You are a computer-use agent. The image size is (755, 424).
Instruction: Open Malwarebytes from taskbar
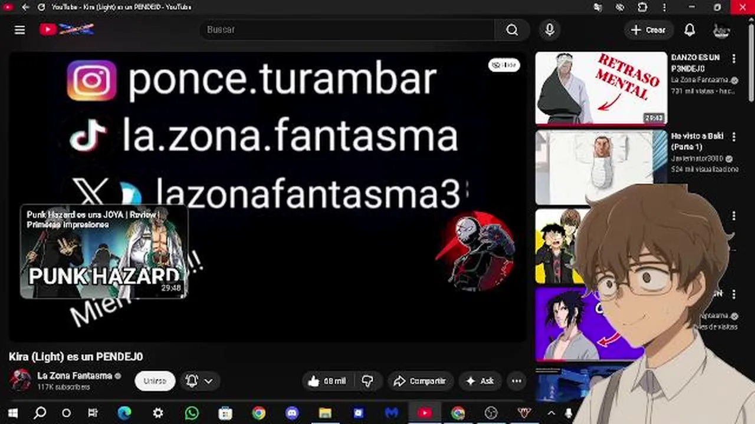click(392, 413)
